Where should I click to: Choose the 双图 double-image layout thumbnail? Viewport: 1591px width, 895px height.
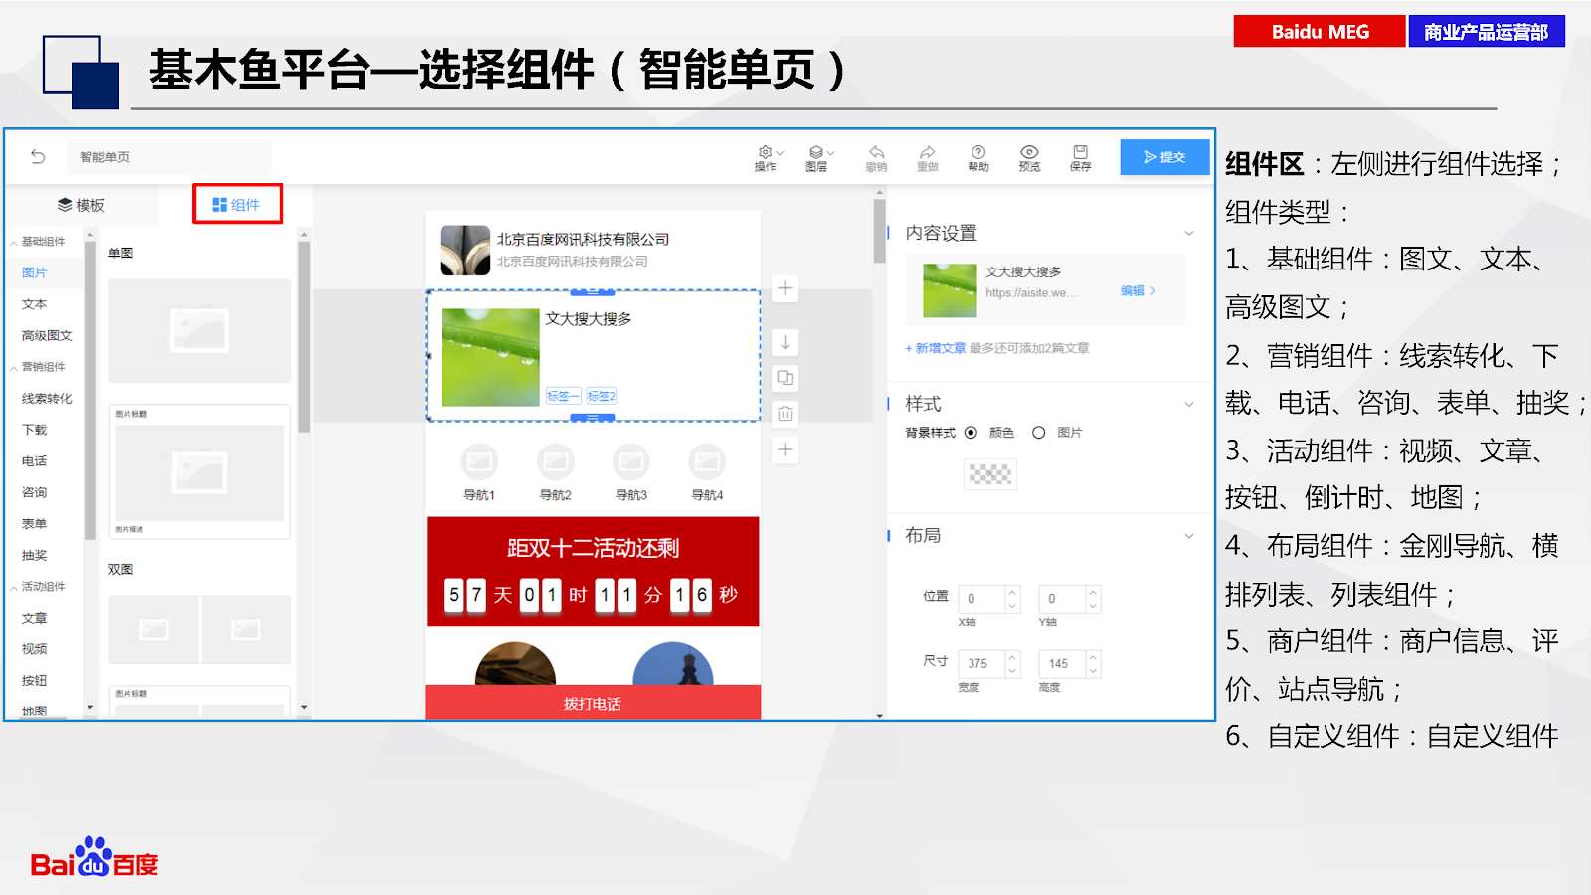click(x=200, y=629)
